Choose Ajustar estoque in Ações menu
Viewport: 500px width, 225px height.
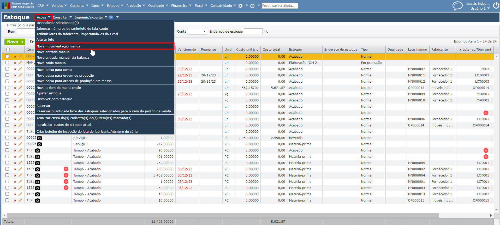(49, 93)
